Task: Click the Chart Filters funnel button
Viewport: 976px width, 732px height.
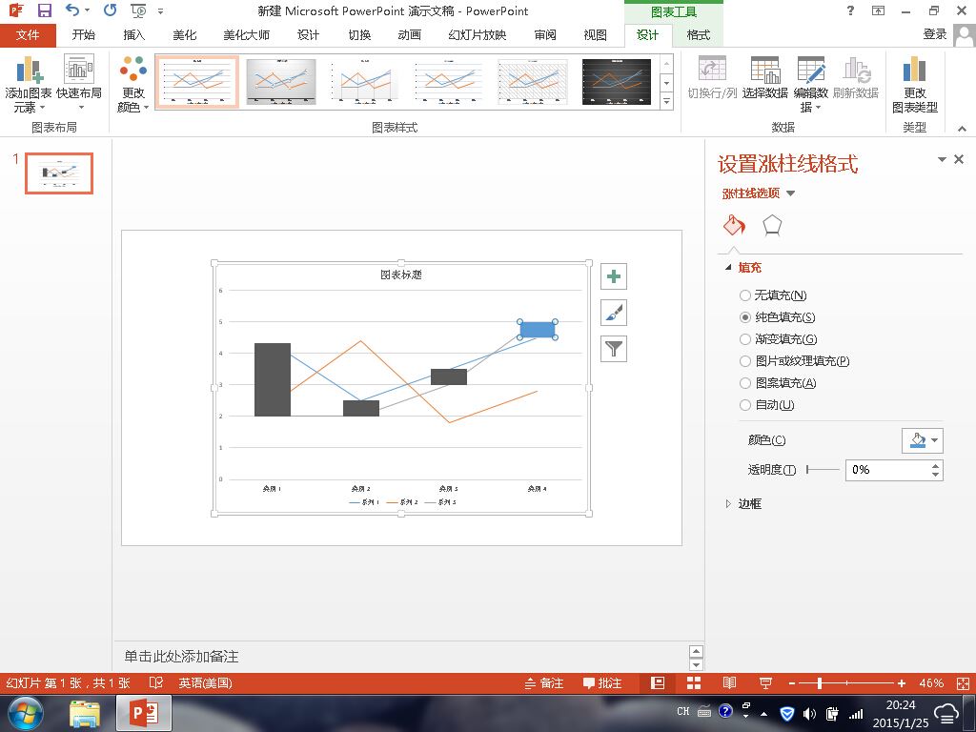Action: (x=614, y=349)
